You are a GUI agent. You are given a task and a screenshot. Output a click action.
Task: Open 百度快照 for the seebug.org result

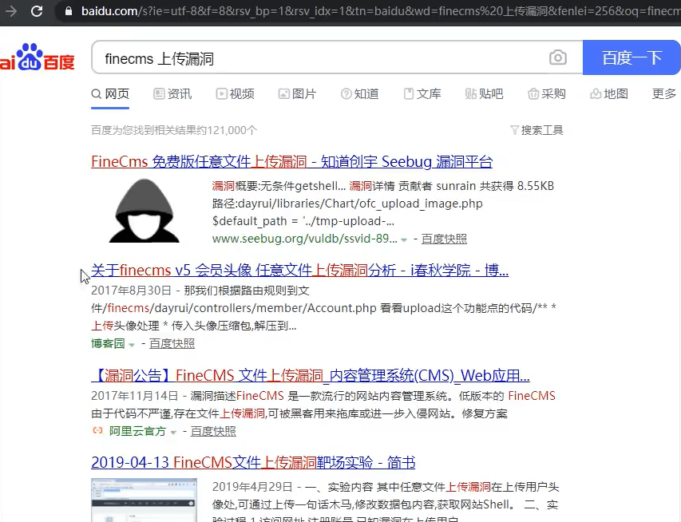(x=444, y=239)
